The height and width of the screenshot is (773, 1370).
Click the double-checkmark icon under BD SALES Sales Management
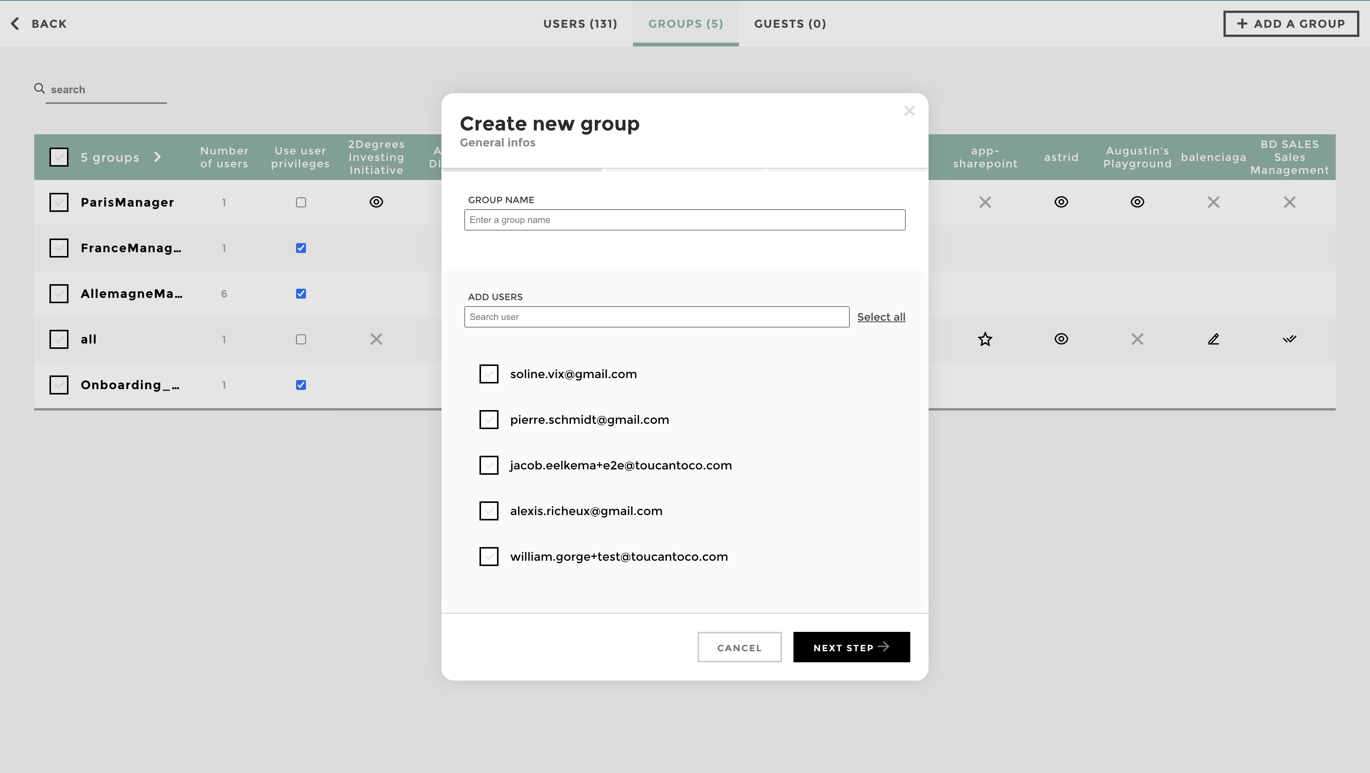tap(1290, 339)
